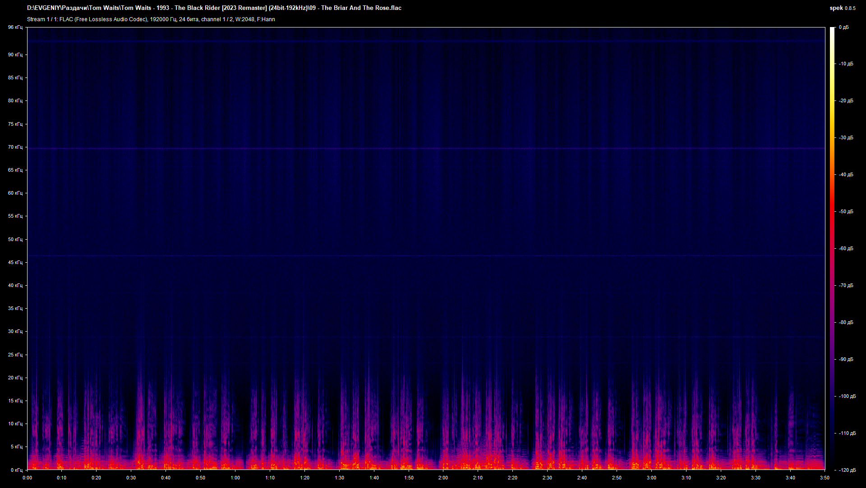Screen dimensions: 866x488
Task: Click the 3:00 time axis label
Action: point(652,478)
